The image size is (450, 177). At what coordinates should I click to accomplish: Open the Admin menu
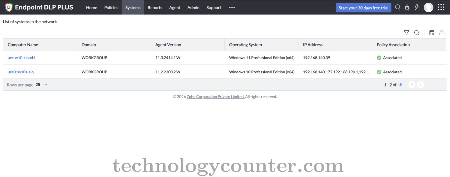click(193, 7)
